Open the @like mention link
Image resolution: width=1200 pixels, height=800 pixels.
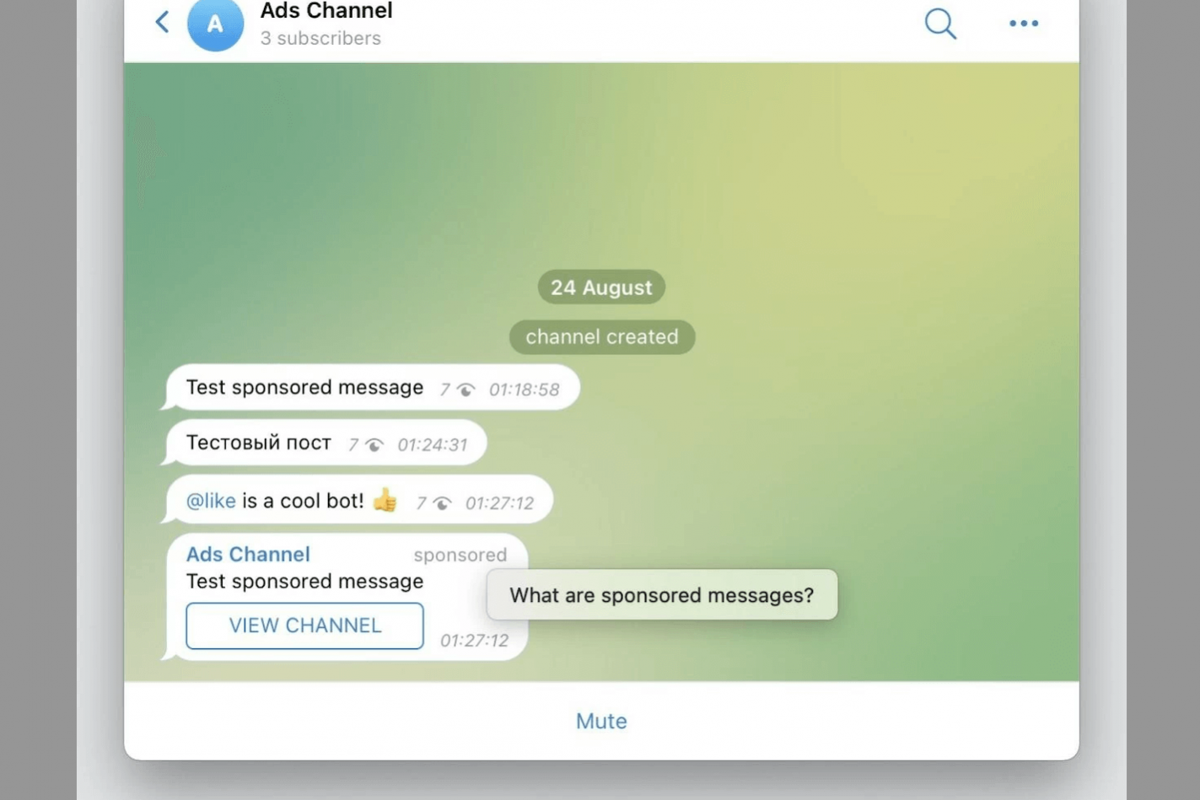(x=211, y=501)
